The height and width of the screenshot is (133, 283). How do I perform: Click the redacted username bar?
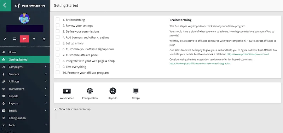click(x=25, y=29)
